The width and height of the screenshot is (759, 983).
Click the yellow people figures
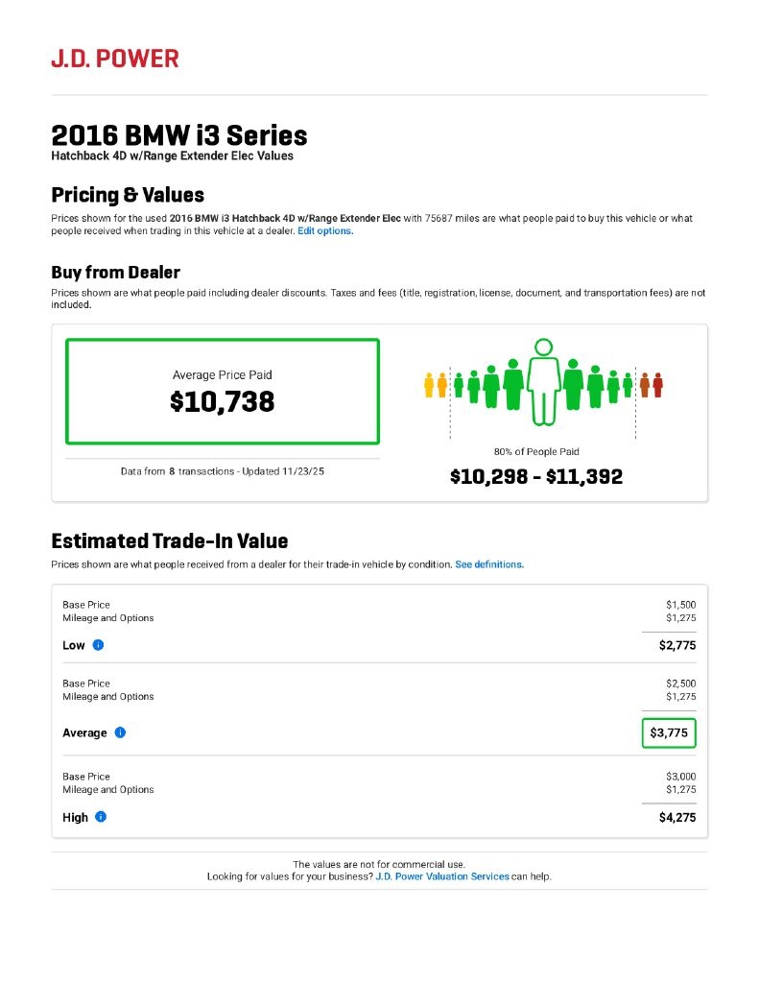click(x=436, y=385)
